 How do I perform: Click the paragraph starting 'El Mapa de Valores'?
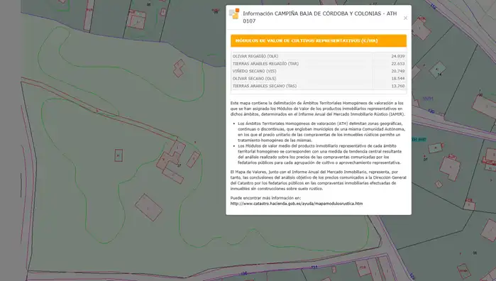tap(318, 180)
